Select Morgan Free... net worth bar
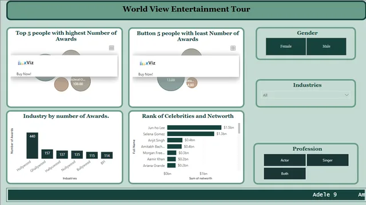This screenshot has width=366, height=205. [172, 153]
